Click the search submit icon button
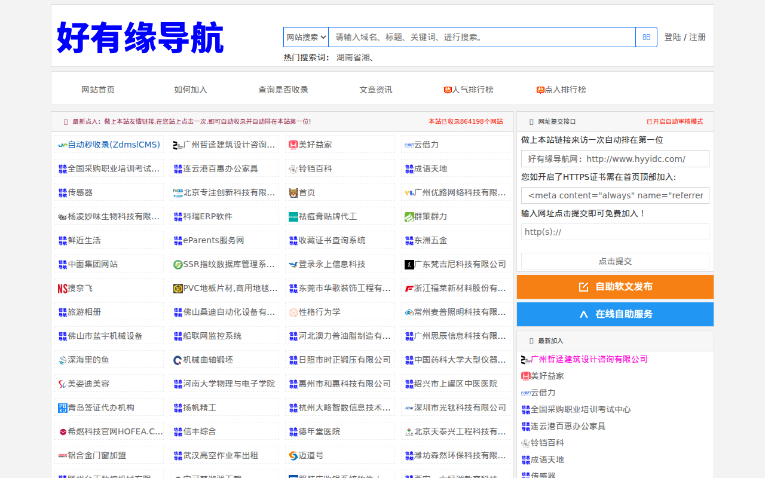This screenshot has height=478, width=765. pos(646,37)
